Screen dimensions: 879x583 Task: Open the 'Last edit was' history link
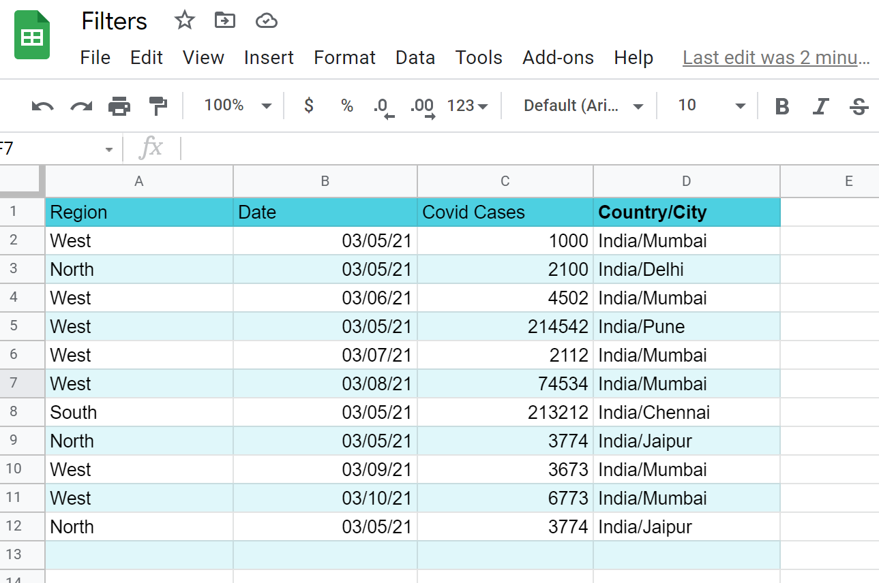click(776, 58)
